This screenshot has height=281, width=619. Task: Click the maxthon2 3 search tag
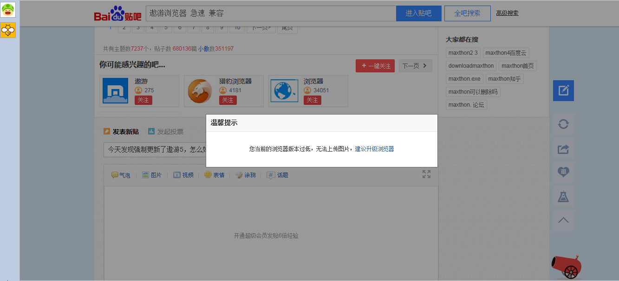463,53
